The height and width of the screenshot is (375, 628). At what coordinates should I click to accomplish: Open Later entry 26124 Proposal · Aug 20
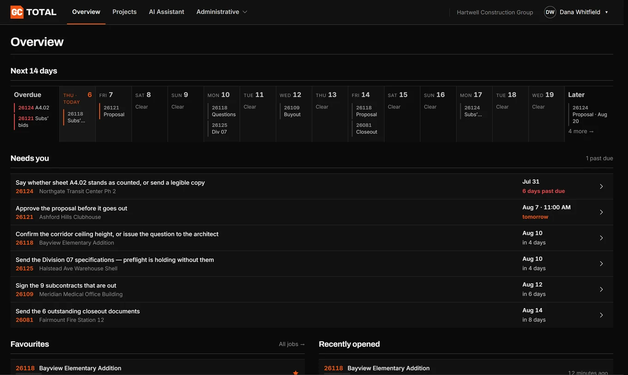[x=590, y=114]
